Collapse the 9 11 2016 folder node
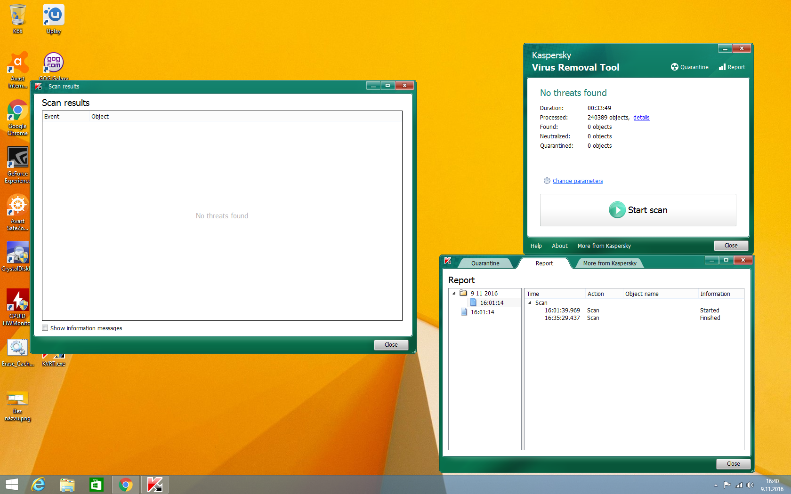Image resolution: width=791 pixels, height=494 pixels. [x=454, y=293]
